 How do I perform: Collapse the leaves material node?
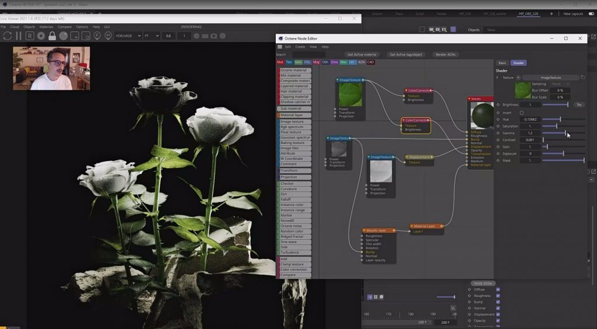(469, 99)
